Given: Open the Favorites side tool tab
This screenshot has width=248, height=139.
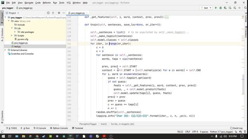Looking at the screenshot, I should (x=2, y=117).
